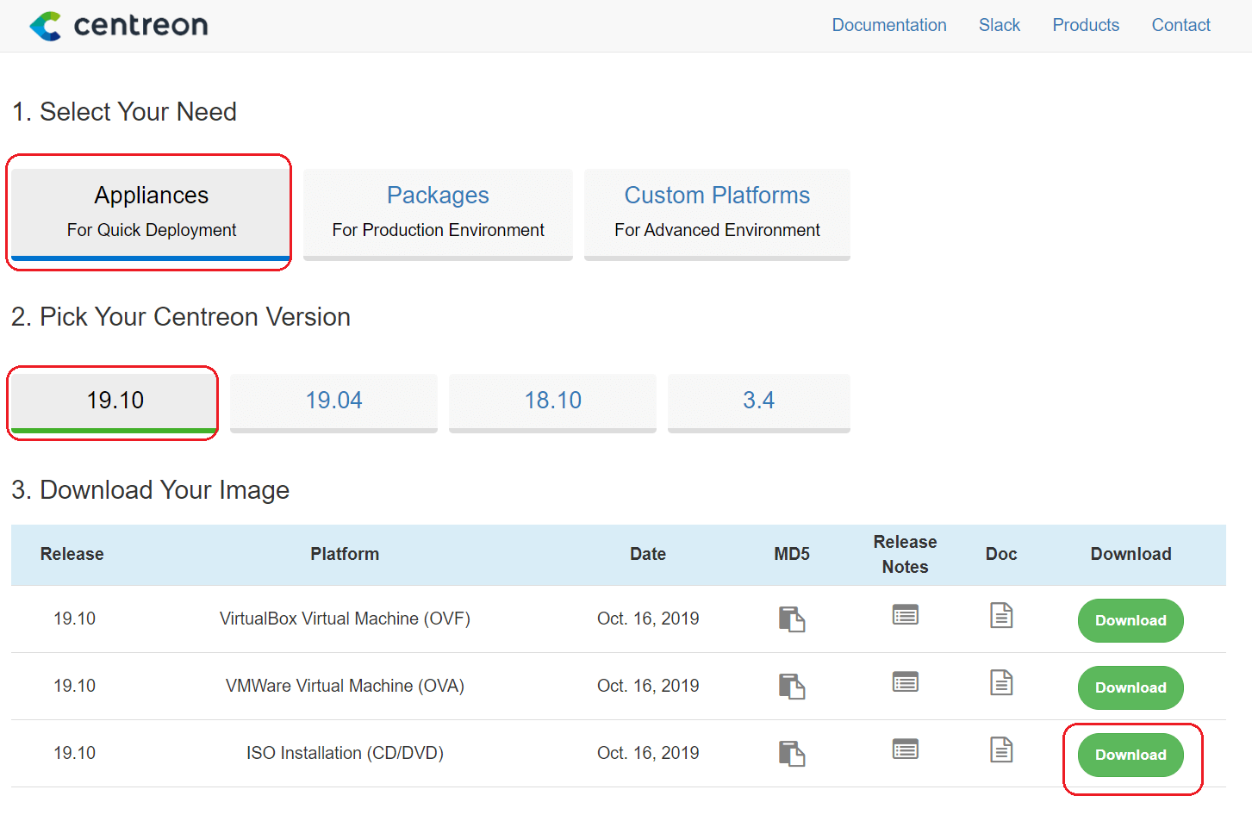Select Appliances for Quick Deployment tab
This screenshot has height=827, width=1252.
(151, 214)
